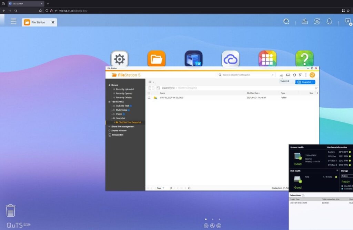
Task: Check the box for GMT-00_2024-04-22_0100 folder
Action: point(149,98)
